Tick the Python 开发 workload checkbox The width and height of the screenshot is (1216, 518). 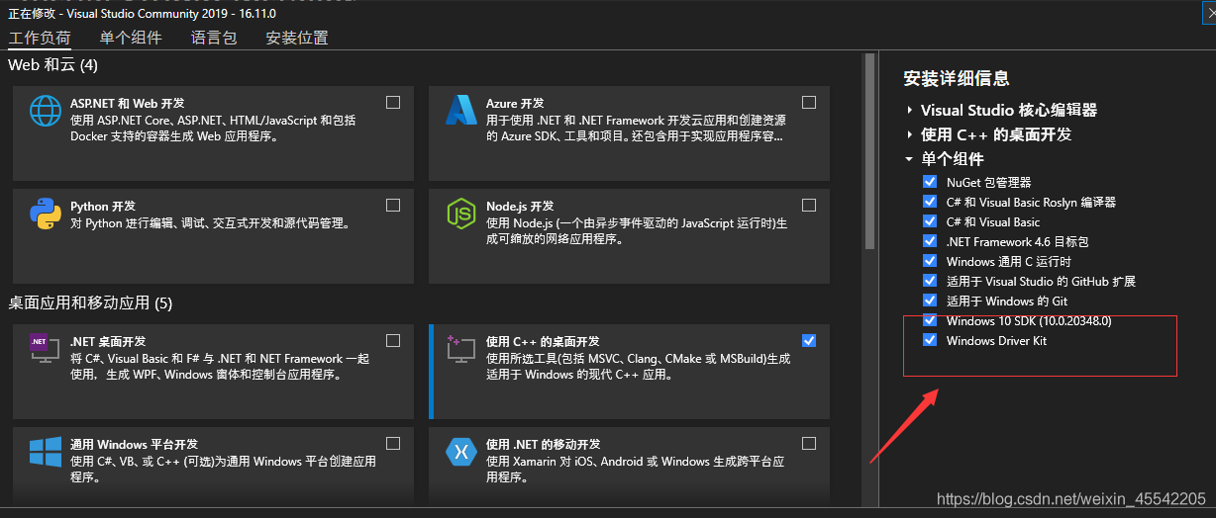(x=393, y=206)
